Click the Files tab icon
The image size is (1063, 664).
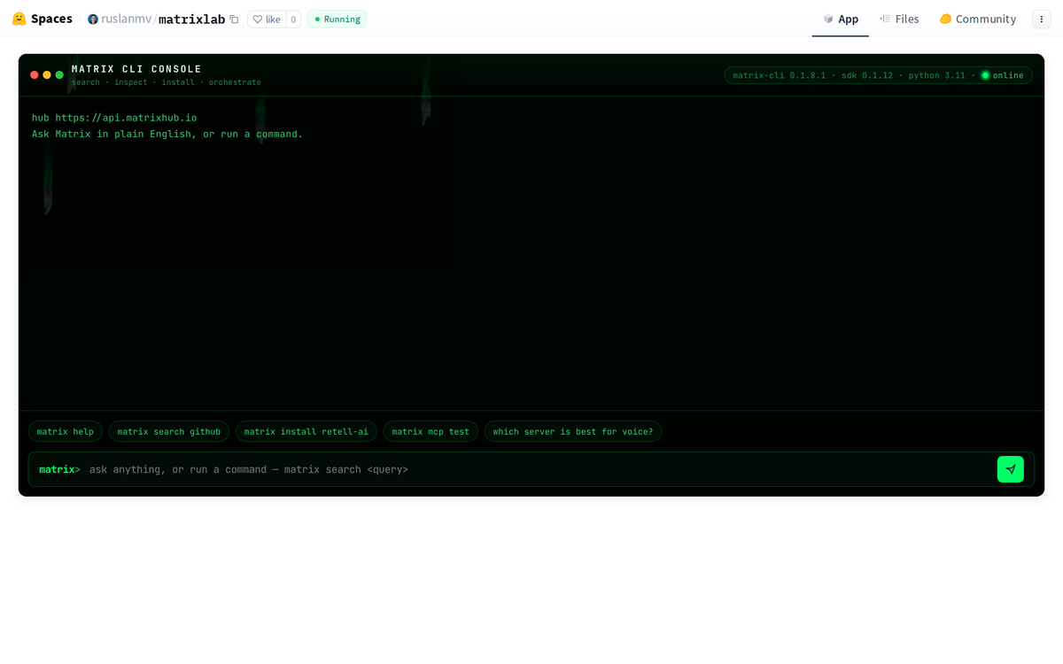(884, 19)
